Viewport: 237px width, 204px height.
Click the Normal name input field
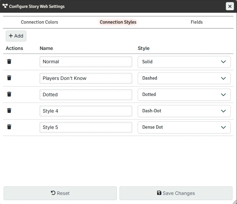(86, 62)
